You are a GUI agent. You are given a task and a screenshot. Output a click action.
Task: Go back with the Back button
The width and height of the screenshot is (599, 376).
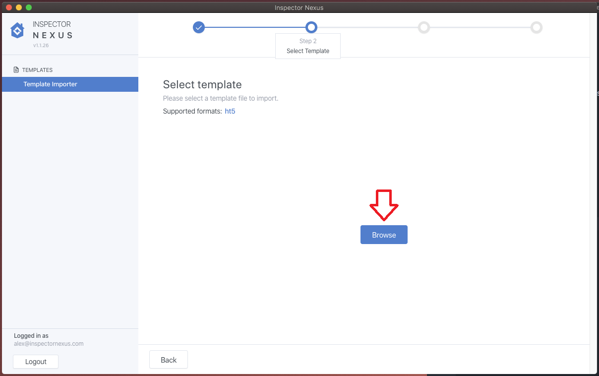pyautogui.click(x=169, y=360)
